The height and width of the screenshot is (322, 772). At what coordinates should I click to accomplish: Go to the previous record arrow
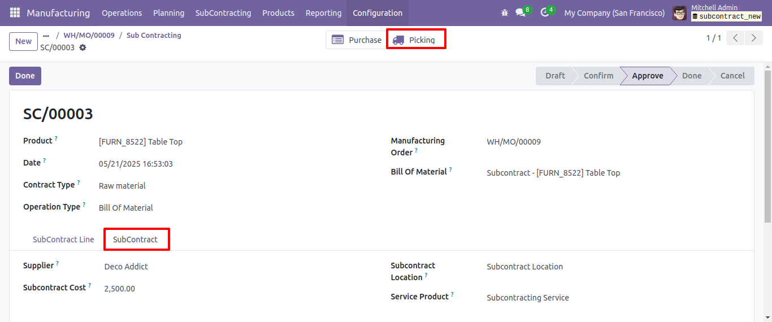coord(735,38)
